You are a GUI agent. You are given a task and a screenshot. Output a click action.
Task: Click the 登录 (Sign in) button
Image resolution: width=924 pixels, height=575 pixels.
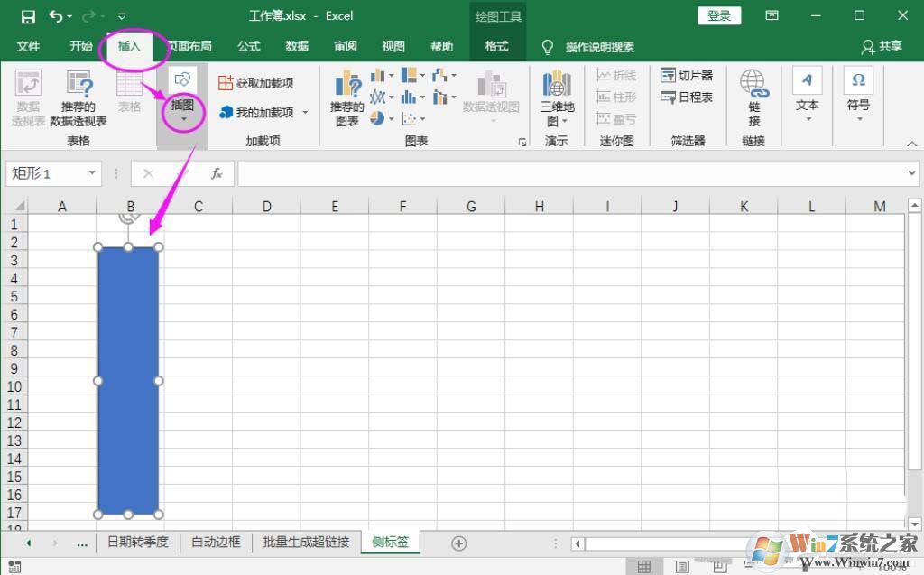pos(718,15)
